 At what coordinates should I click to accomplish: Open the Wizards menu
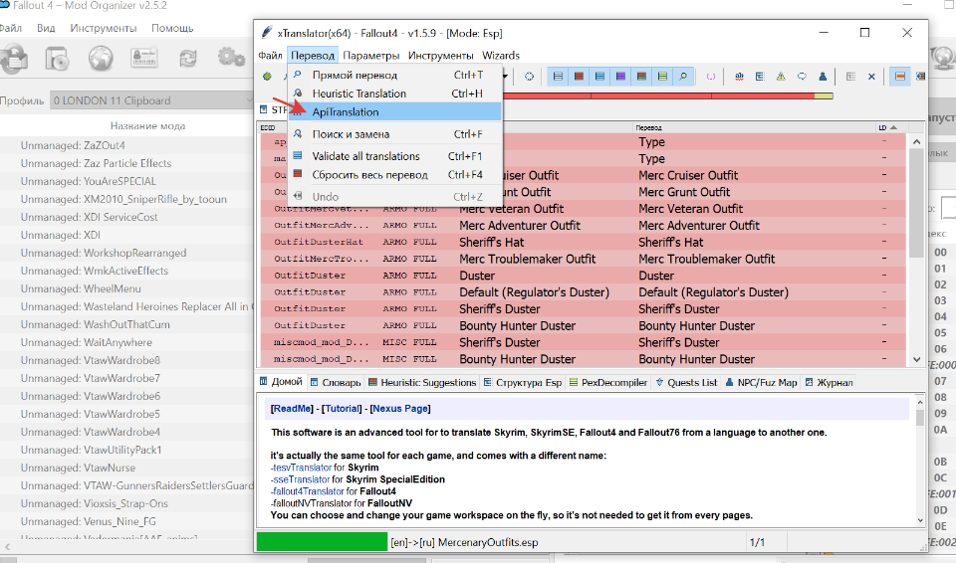tap(501, 56)
